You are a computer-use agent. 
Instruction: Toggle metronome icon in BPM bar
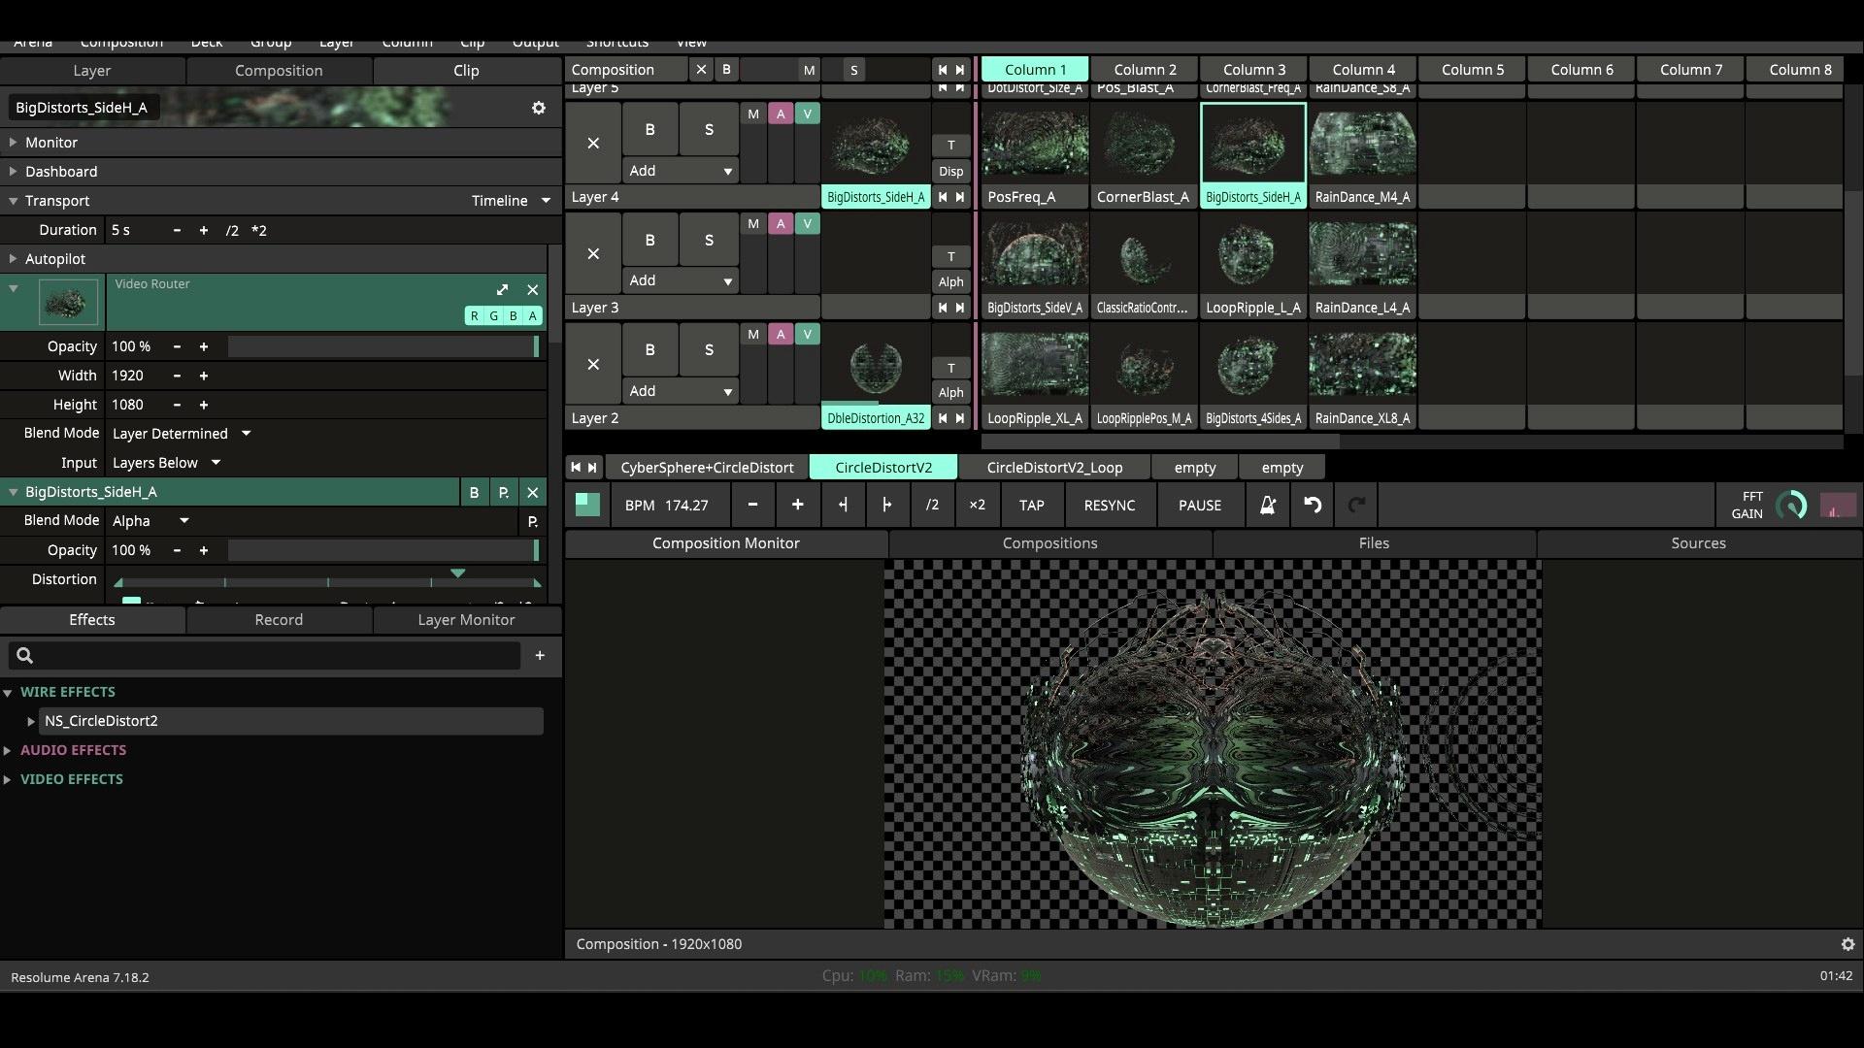[x=1267, y=506]
